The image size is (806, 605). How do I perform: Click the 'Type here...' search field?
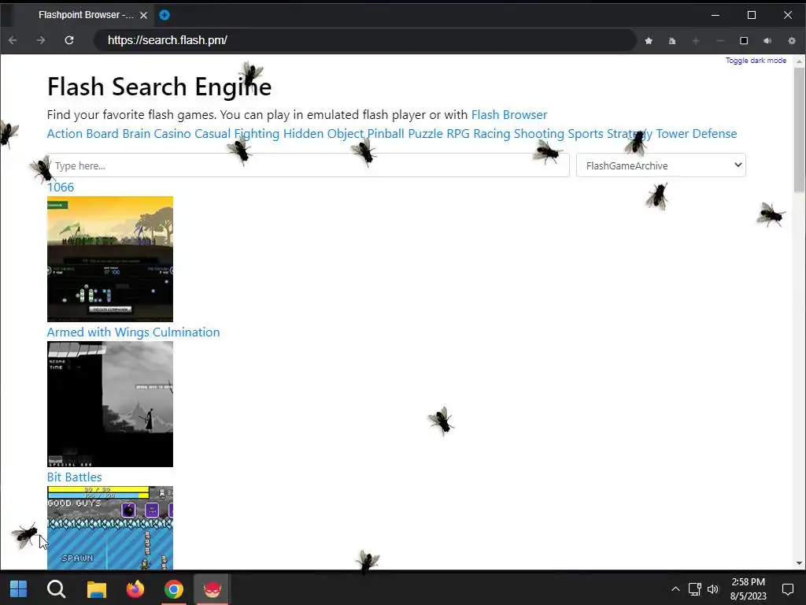[x=309, y=165]
